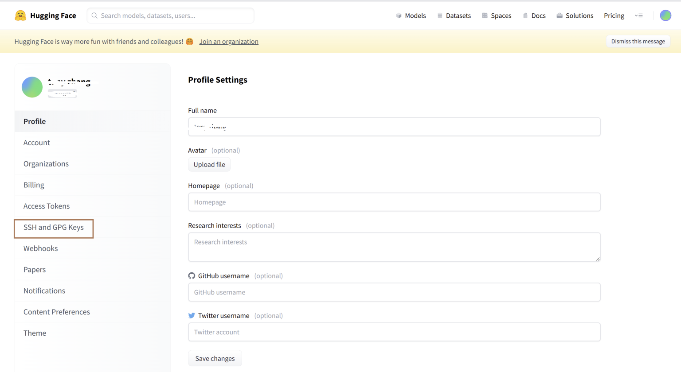
Task: Select the Models cube icon in navigation
Action: click(x=398, y=15)
